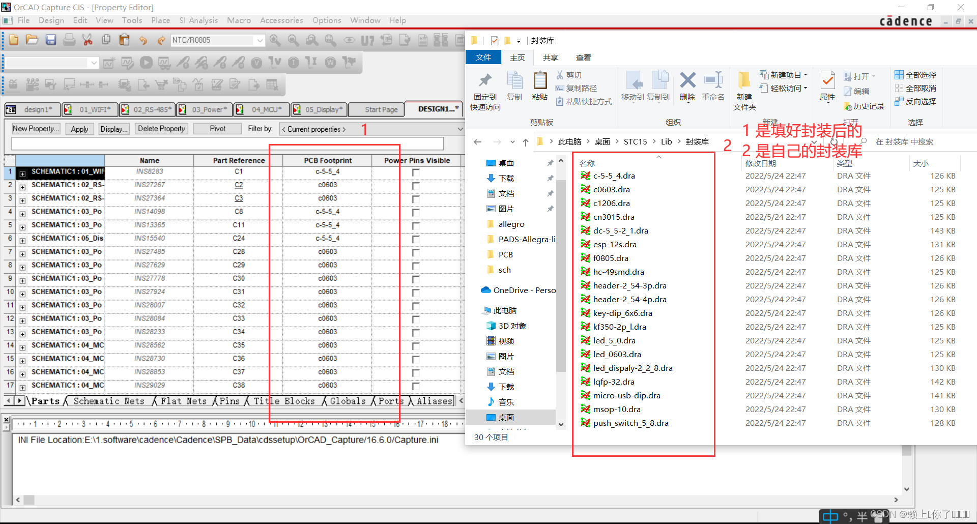Image resolution: width=977 pixels, height=524 pixels.
Task: Open the empty simulation profile dropdown
Action: coord(94,63)
